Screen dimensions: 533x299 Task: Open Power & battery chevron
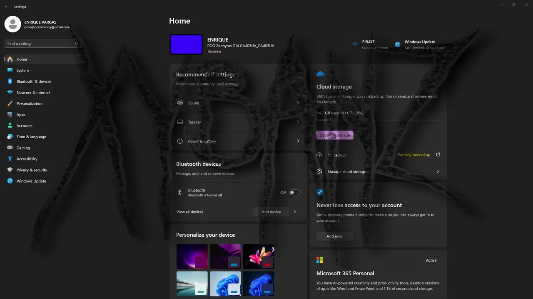[x=298, y=141]
